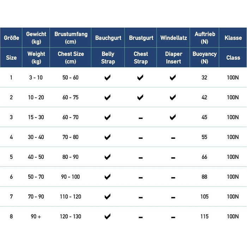The image size is (247, 247).
Task: Click the buoyancy value 105
Action: (x=204, y=197)
